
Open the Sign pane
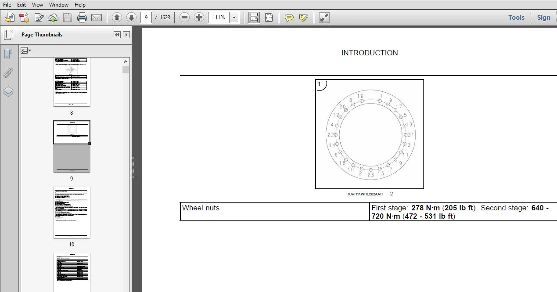click(543, 18)
